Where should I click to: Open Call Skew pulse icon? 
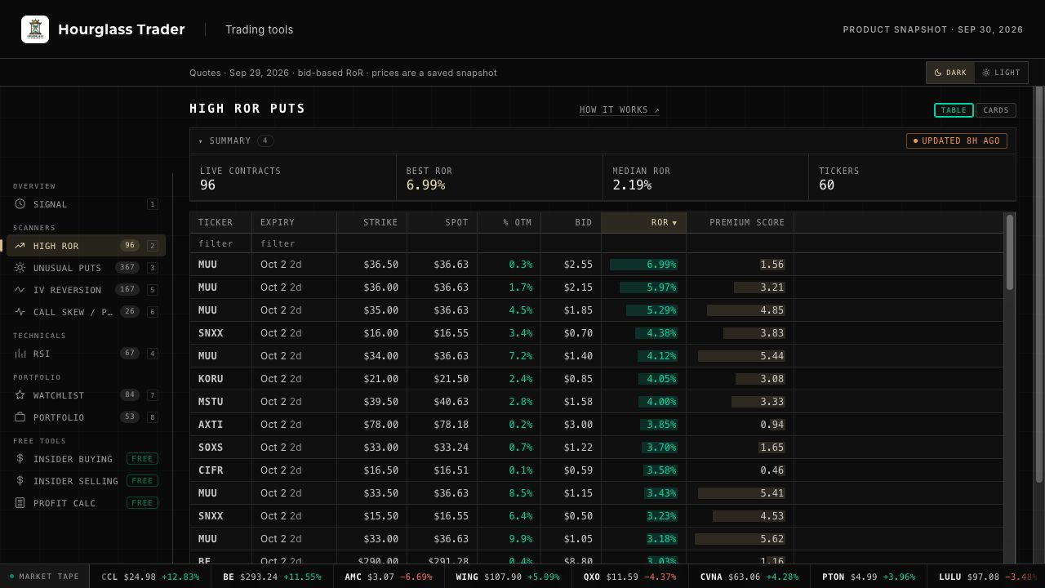coord(20,312)
